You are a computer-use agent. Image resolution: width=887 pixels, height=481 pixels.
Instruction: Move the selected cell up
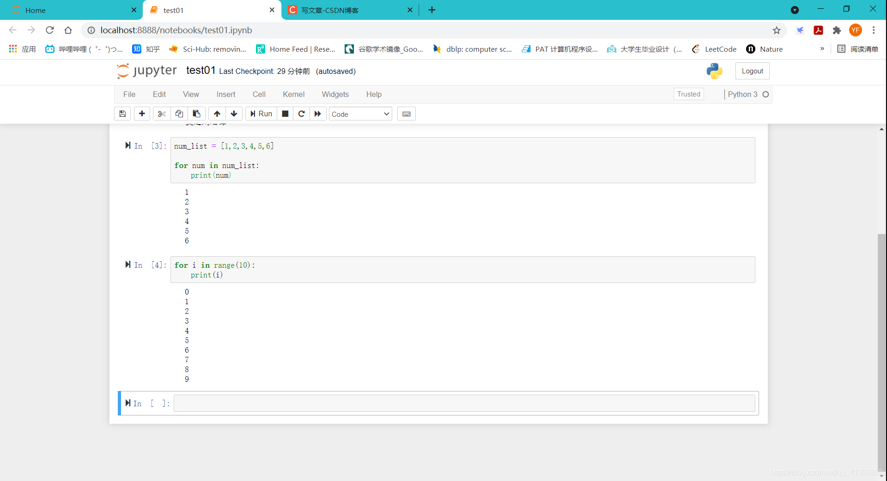217,114
